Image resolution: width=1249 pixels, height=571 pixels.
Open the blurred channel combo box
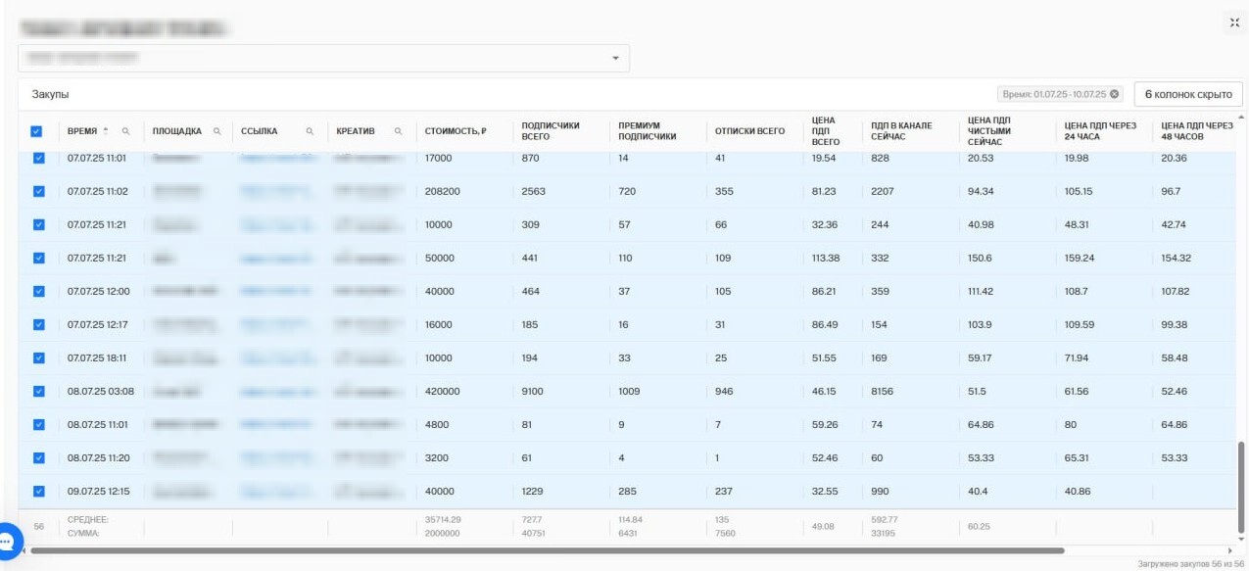tap(323, 58)
